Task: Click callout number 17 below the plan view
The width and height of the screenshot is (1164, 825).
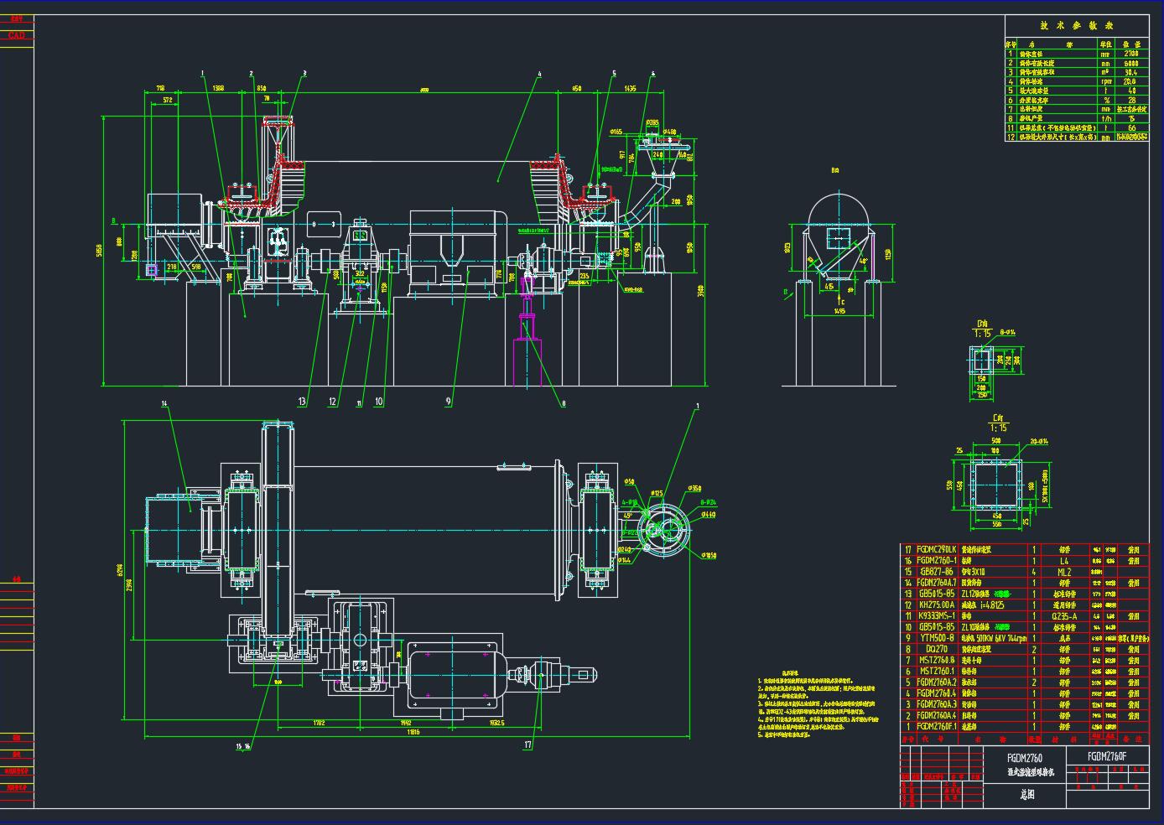Action: pyautogui.click(x=527, y=745)
